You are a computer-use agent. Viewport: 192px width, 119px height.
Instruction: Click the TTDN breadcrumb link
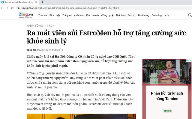[x=51, y=26]
